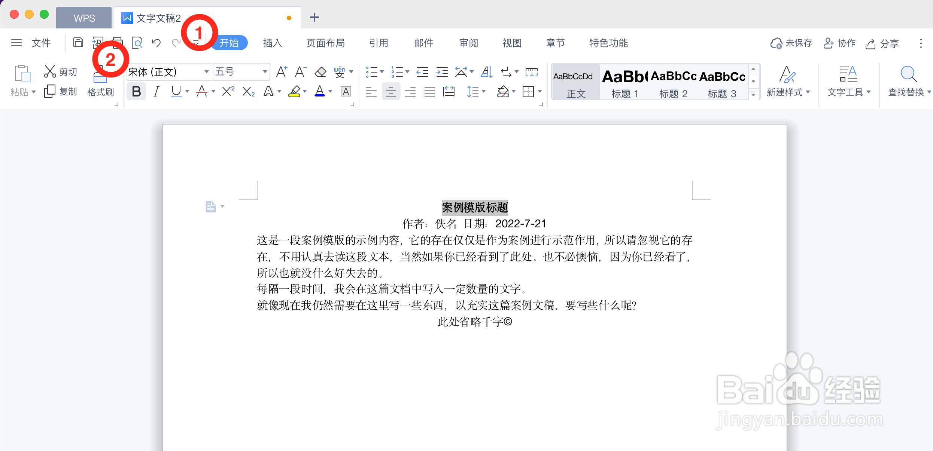The height and width of the screenshot is (451, 933).
Task: Click the distributed alignment icon
Action: pos(449,91)
